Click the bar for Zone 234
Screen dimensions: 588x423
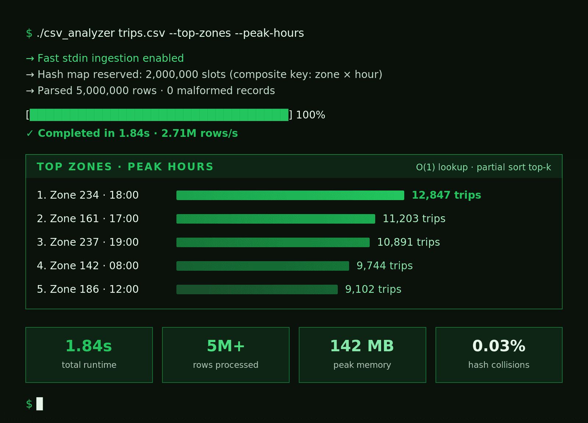[x=290, y=195]
